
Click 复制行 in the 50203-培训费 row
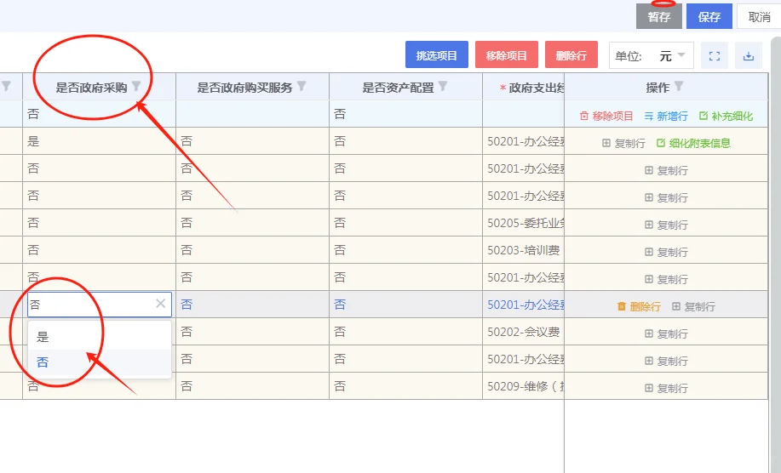(x=666, y=252)
